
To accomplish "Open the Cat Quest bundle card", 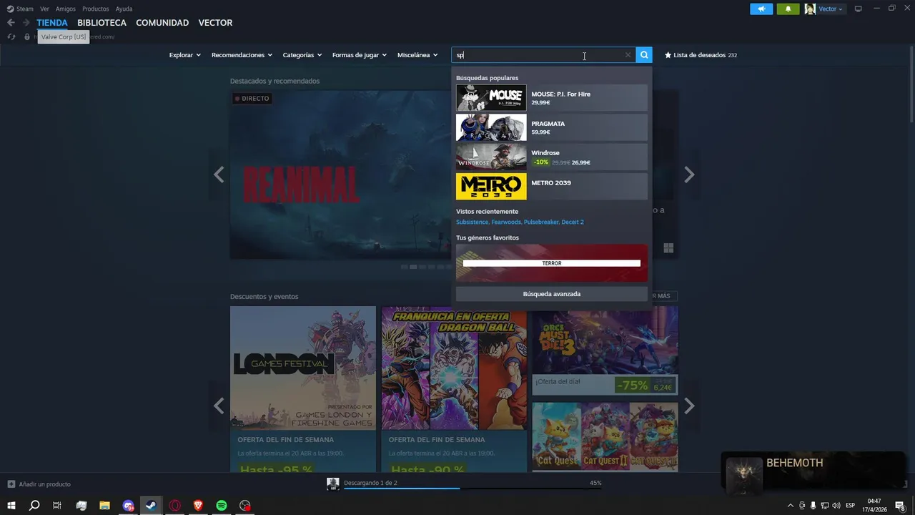I will (605, 437).
